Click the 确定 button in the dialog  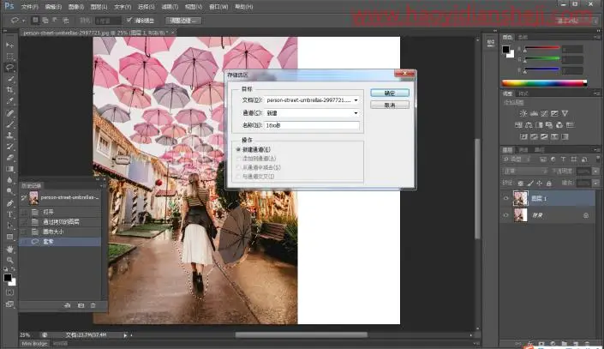click(390, 93)
